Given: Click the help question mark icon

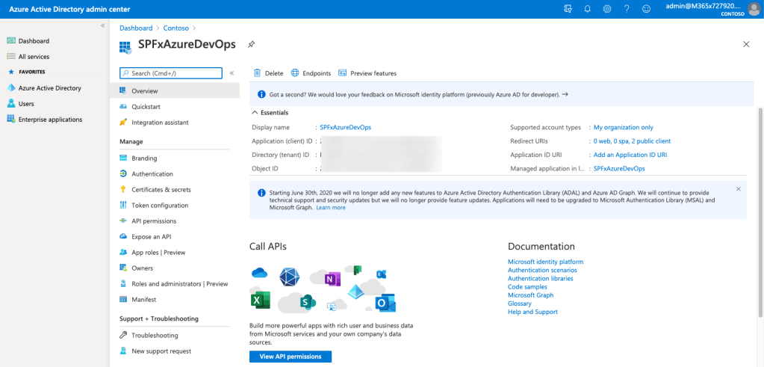Looking at the screenshot, I should click(627, 9).
